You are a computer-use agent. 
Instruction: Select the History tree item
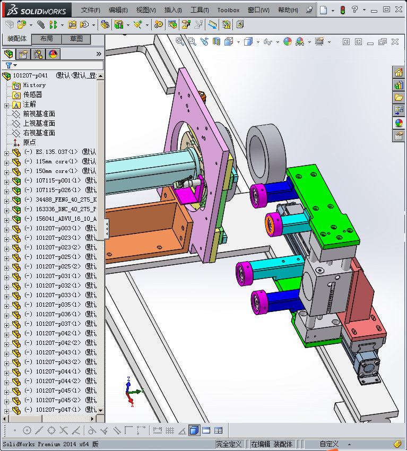pyautogui.click(x=34, y=85)
